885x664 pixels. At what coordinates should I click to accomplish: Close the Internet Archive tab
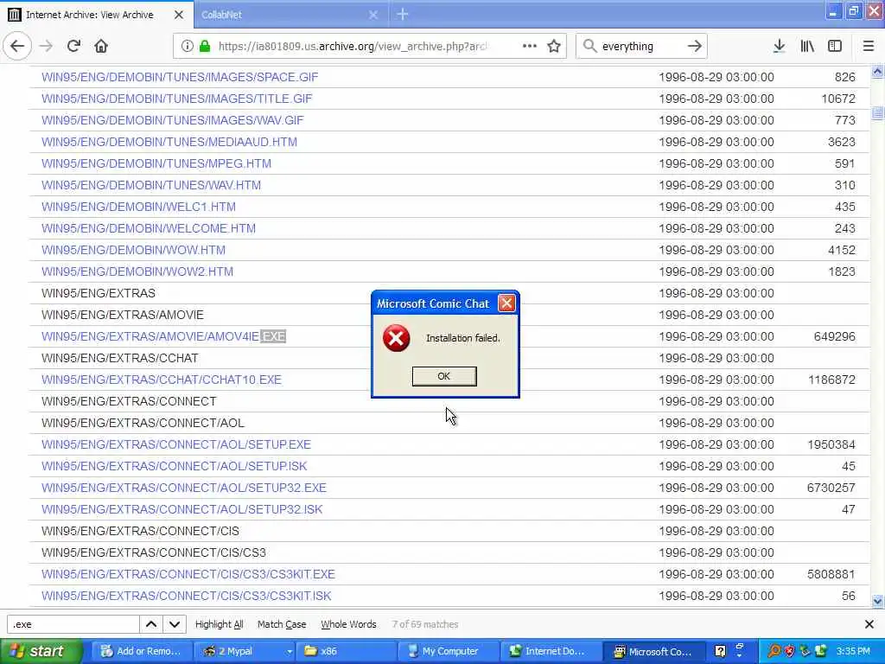tap(179, 15)
